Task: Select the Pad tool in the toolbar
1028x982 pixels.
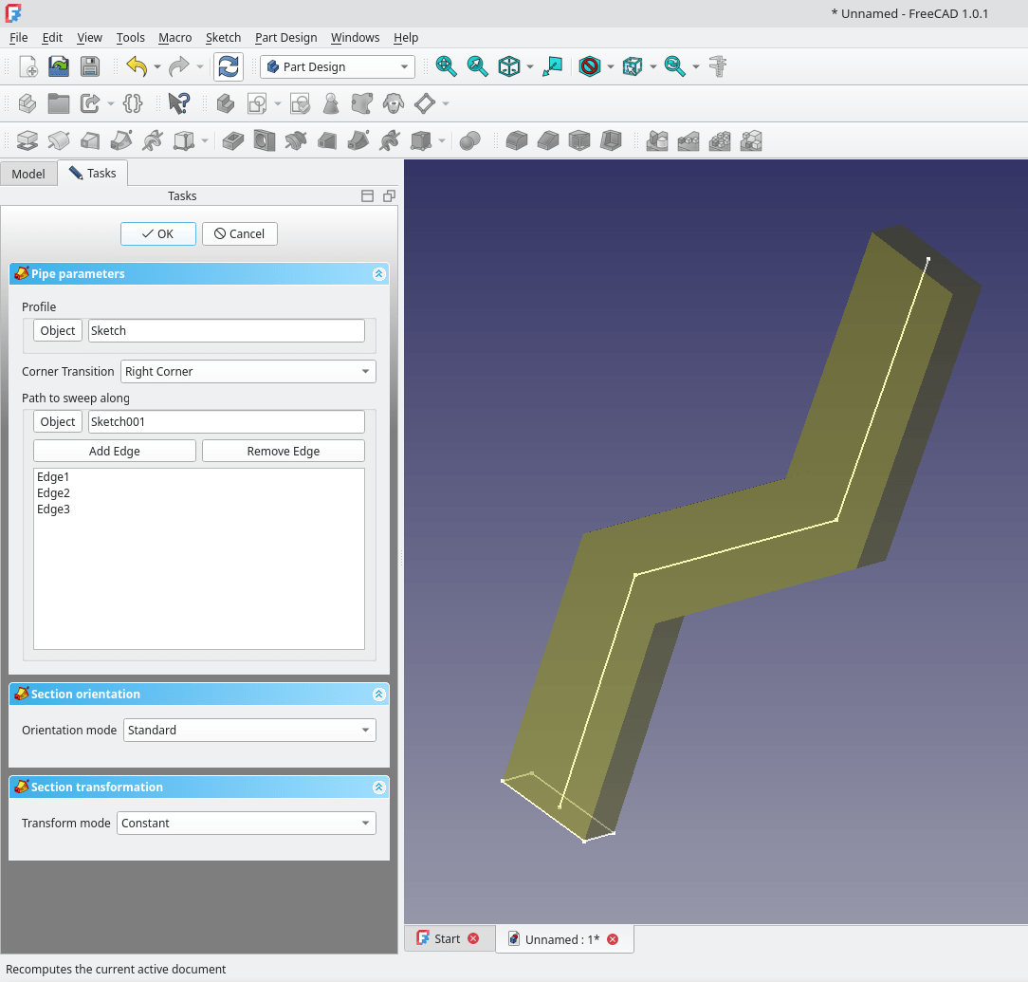Action: (28, 140)
